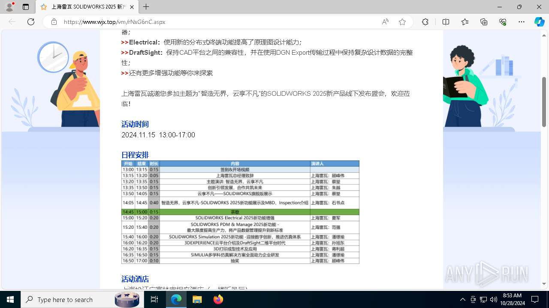549x308 pixels.
Task: Click the 内容 column header in schedule
Action: 235,163
